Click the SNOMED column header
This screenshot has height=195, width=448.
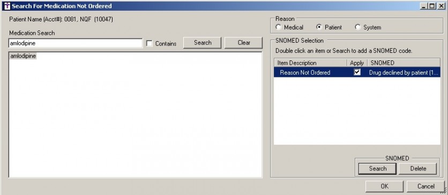[x=404, y=63]
